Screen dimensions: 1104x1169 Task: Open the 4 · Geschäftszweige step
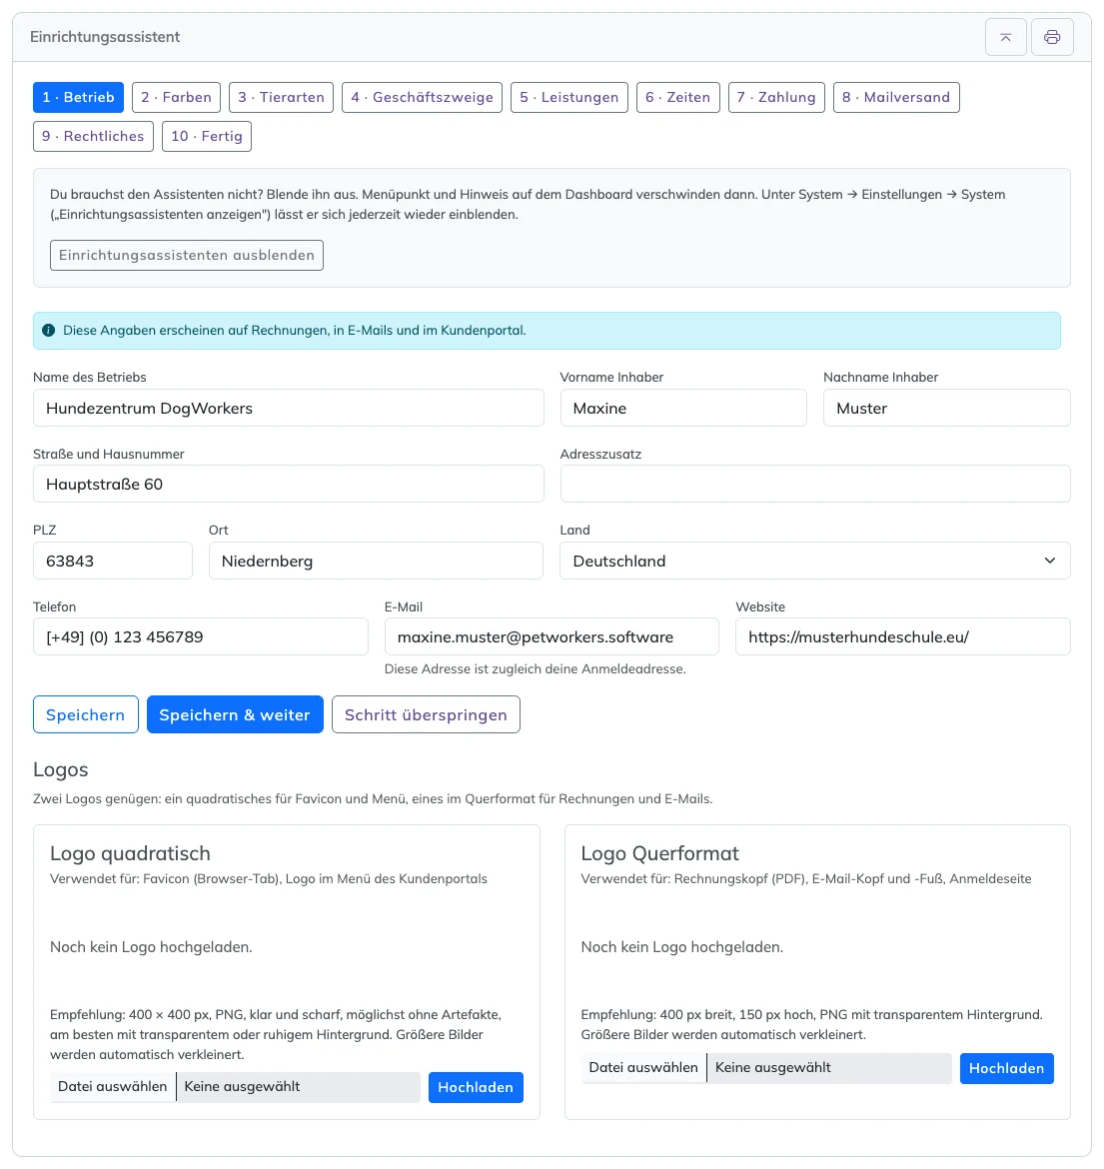[422, 97]
